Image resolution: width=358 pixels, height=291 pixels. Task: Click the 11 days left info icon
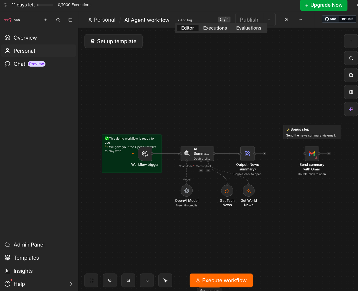5,5
